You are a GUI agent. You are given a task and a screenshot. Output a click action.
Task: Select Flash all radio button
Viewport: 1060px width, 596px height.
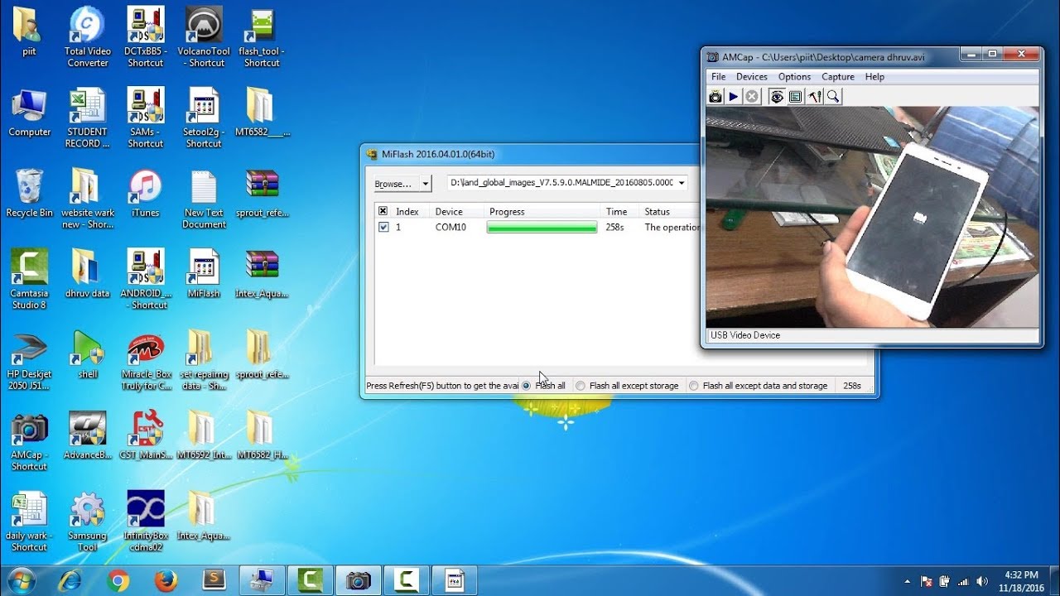click(526, 386)
